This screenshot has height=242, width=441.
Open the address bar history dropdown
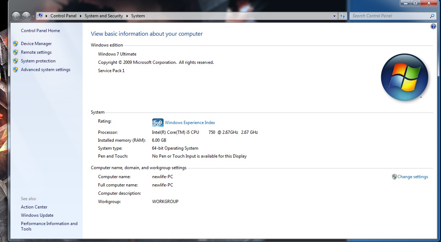[335, 16]
